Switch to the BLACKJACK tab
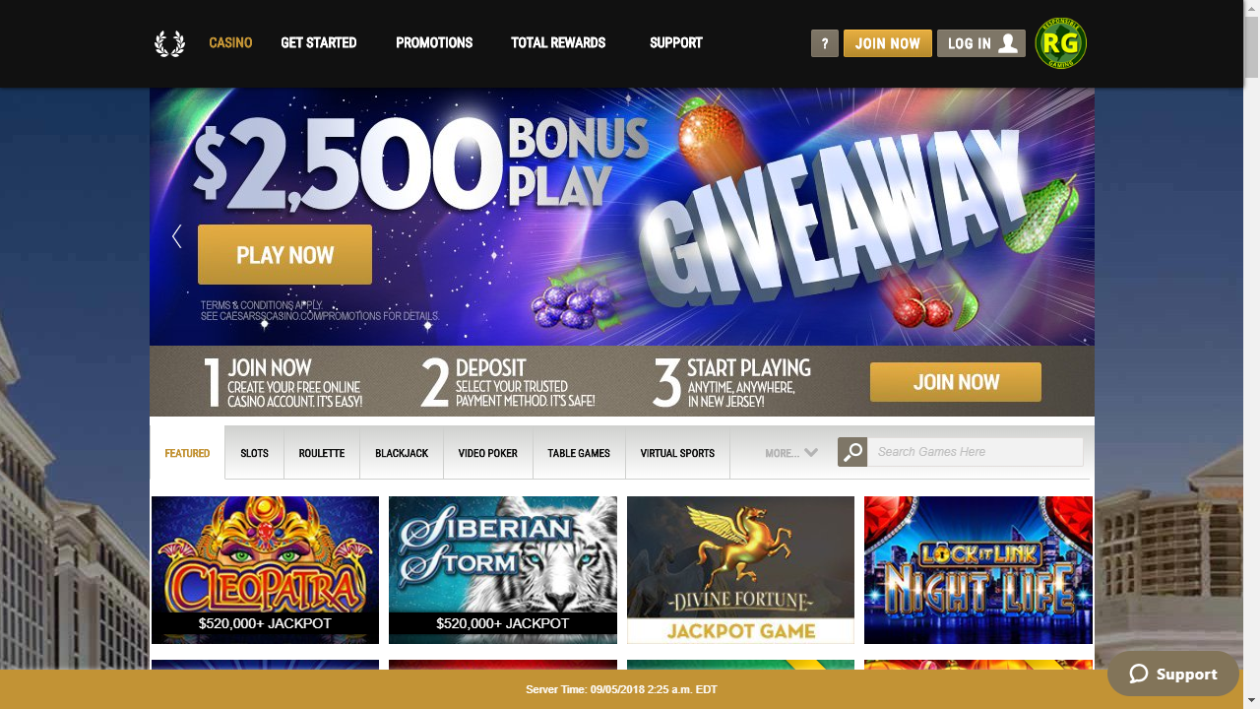Viewport: 1260px width, 709px height. pos(402,453)
